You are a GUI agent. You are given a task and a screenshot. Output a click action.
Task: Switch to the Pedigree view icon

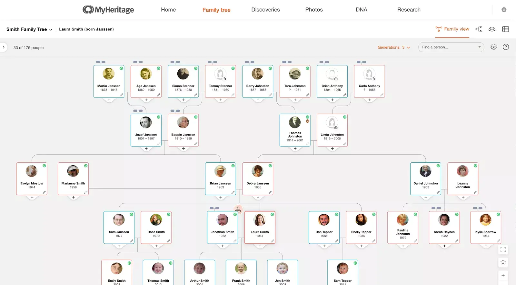pos(479,29)
